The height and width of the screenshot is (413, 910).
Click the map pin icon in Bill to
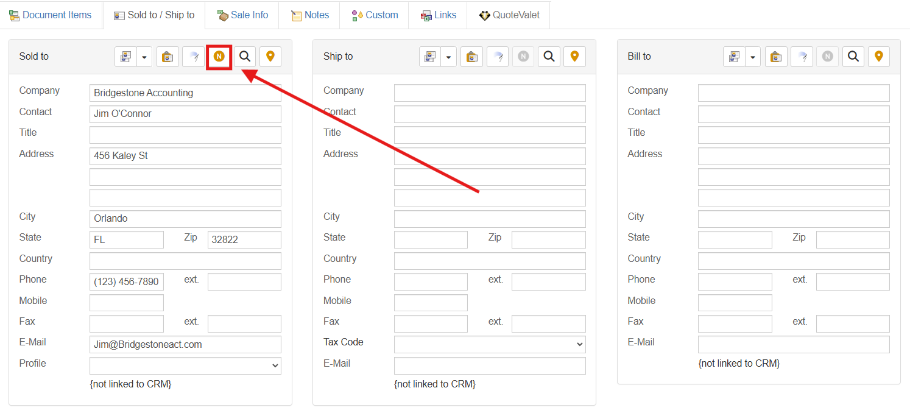[878, 57]
